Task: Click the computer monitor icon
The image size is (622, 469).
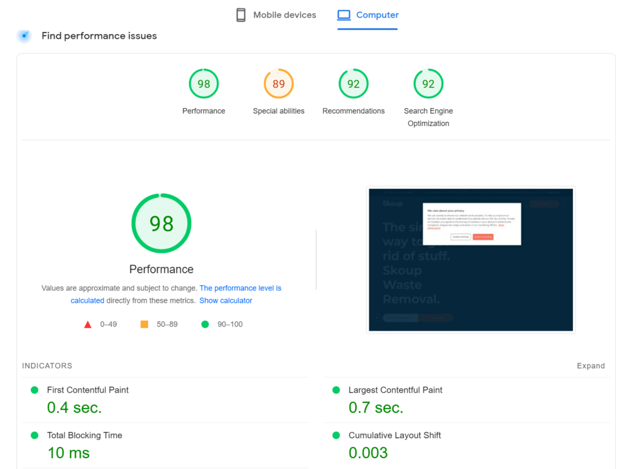Action: click(x=344, y=15)
